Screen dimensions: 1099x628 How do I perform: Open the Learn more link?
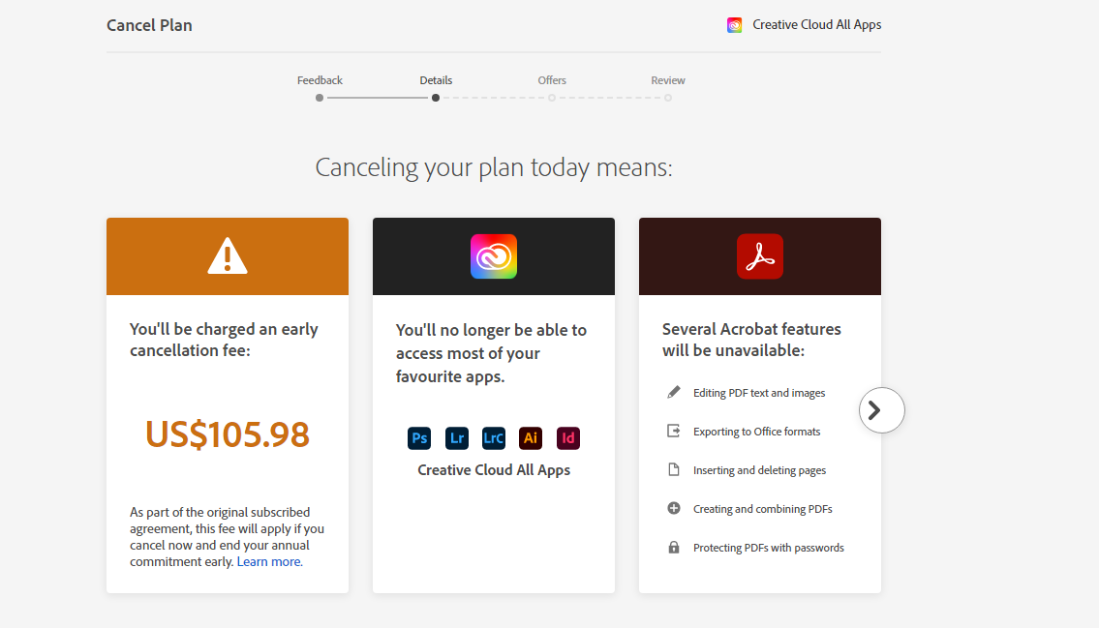pos(270,561)
